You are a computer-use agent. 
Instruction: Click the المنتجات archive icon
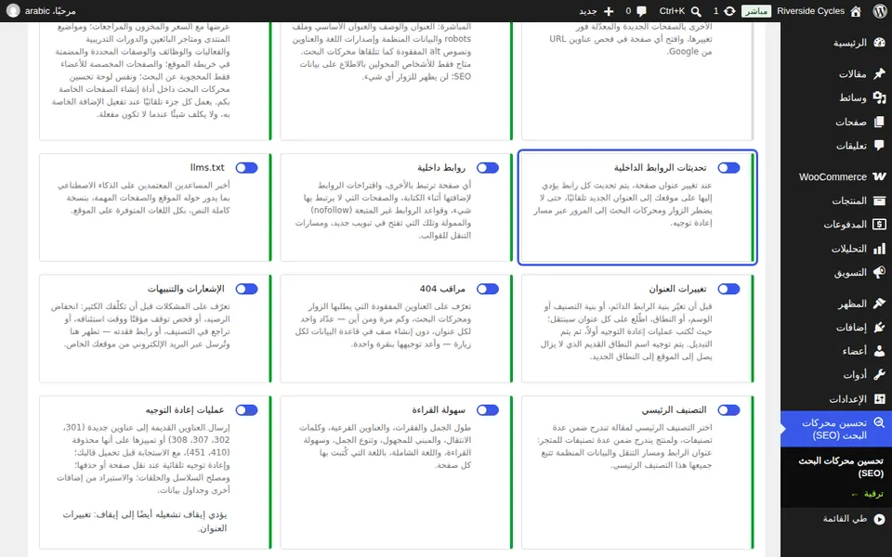(x=880, y=201)
